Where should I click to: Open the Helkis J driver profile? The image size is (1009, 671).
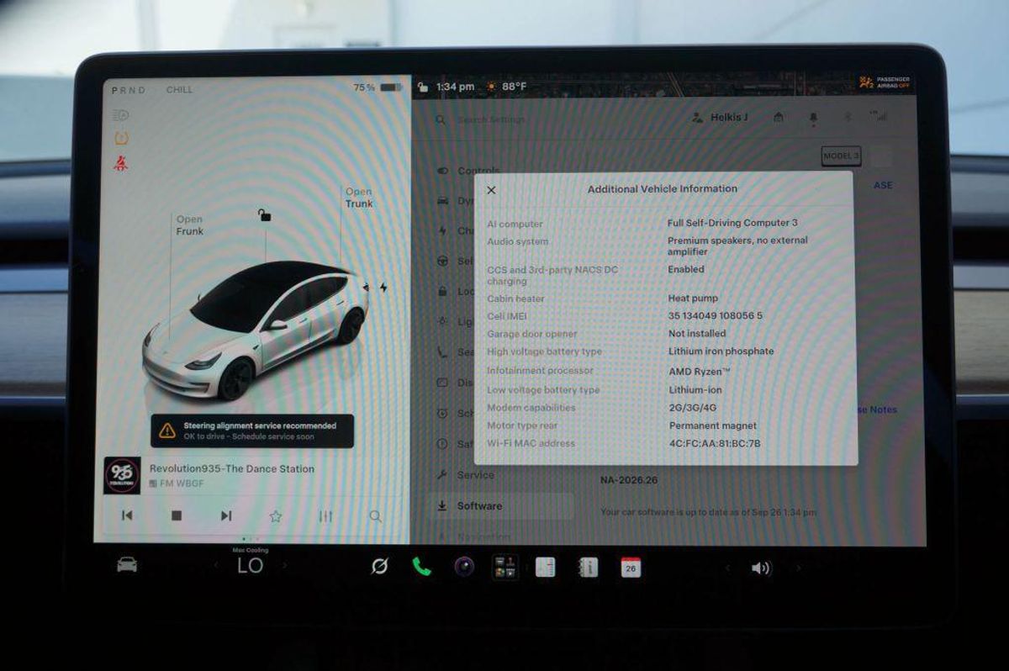[x=721, y=118]
